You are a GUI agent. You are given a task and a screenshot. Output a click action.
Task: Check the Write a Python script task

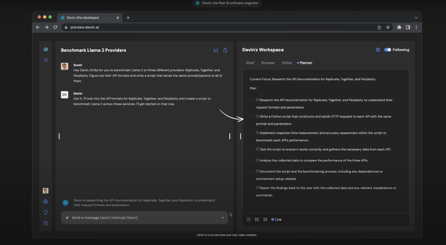tap(257, 116)
